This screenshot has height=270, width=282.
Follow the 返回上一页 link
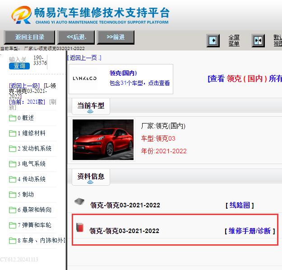click(84, 58)
